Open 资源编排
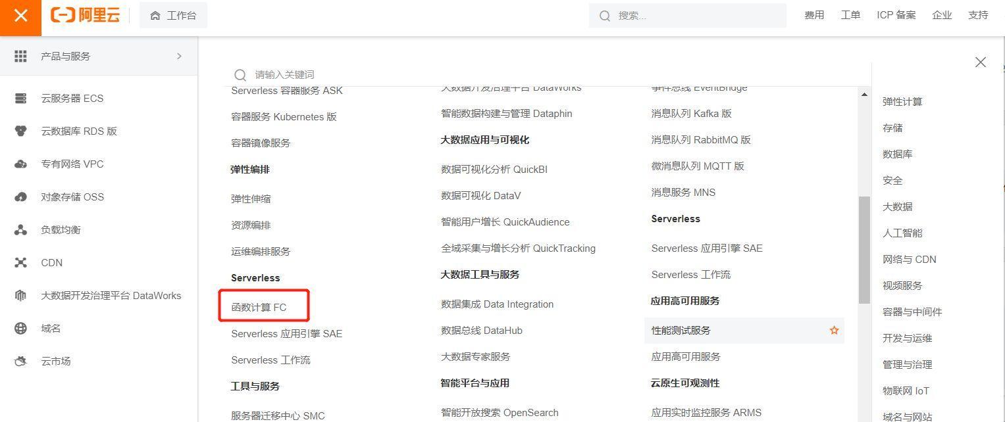Screen dimensions: 1005x422 pyautogui.click(x=251, y=225)
